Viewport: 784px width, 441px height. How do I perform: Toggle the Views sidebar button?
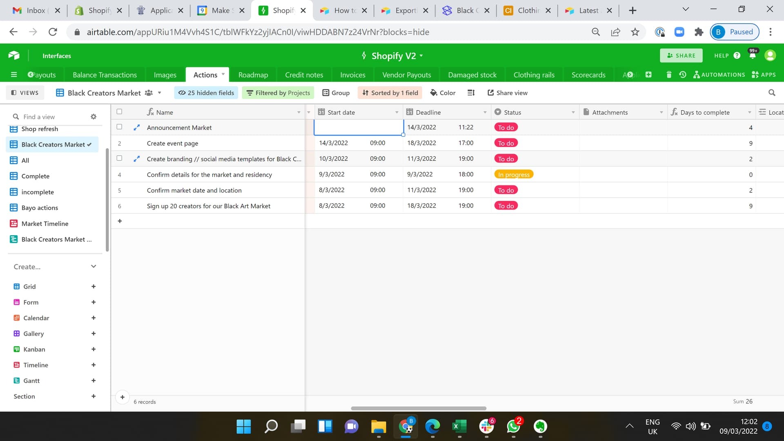click(25, 93)
